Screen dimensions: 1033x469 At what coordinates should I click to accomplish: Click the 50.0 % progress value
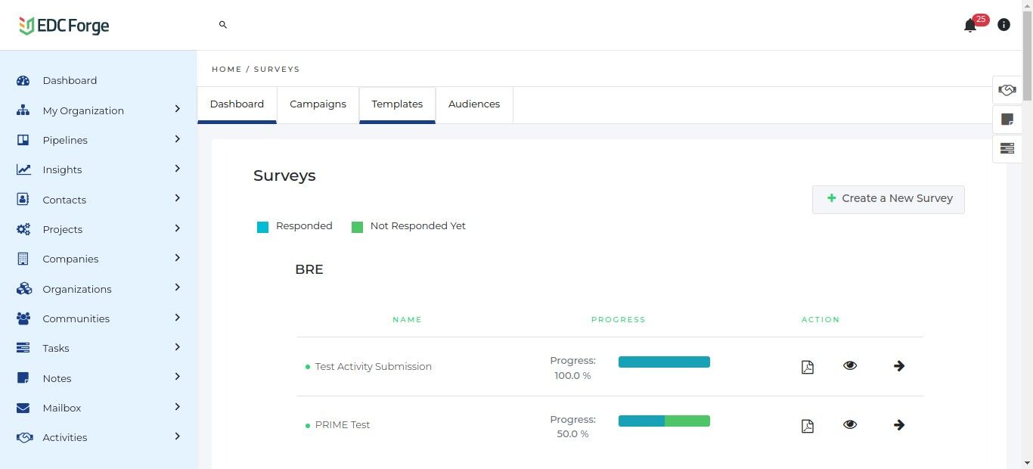pyautogui.click(x=572, y=434)
